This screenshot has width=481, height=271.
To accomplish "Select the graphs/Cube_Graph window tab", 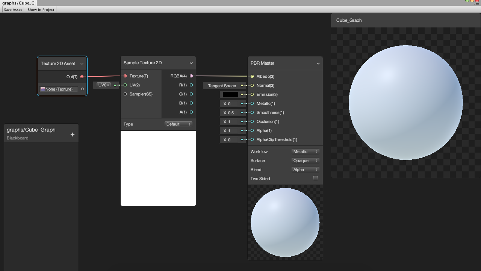I will pyautogui.click(x=18, y=3).
